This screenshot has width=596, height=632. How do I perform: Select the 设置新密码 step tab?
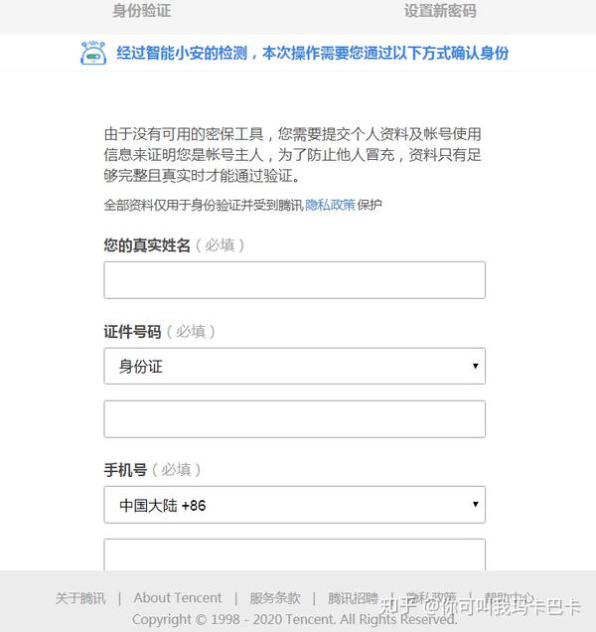440,11
